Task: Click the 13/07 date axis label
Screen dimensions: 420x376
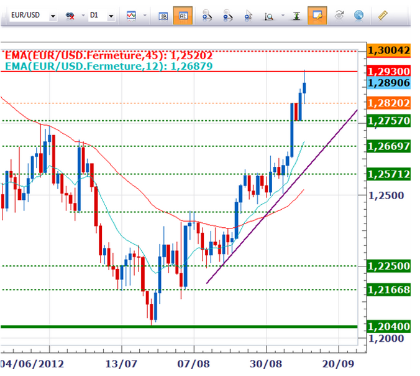Action: [x=121, y=364]
